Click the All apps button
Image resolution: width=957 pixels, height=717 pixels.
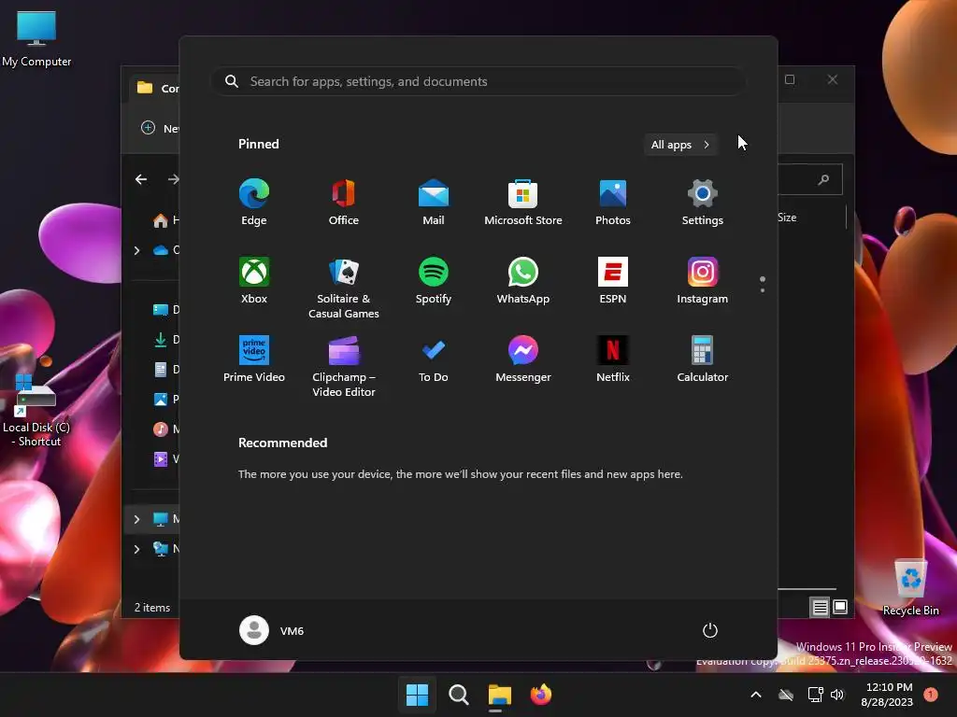[680, 145]
